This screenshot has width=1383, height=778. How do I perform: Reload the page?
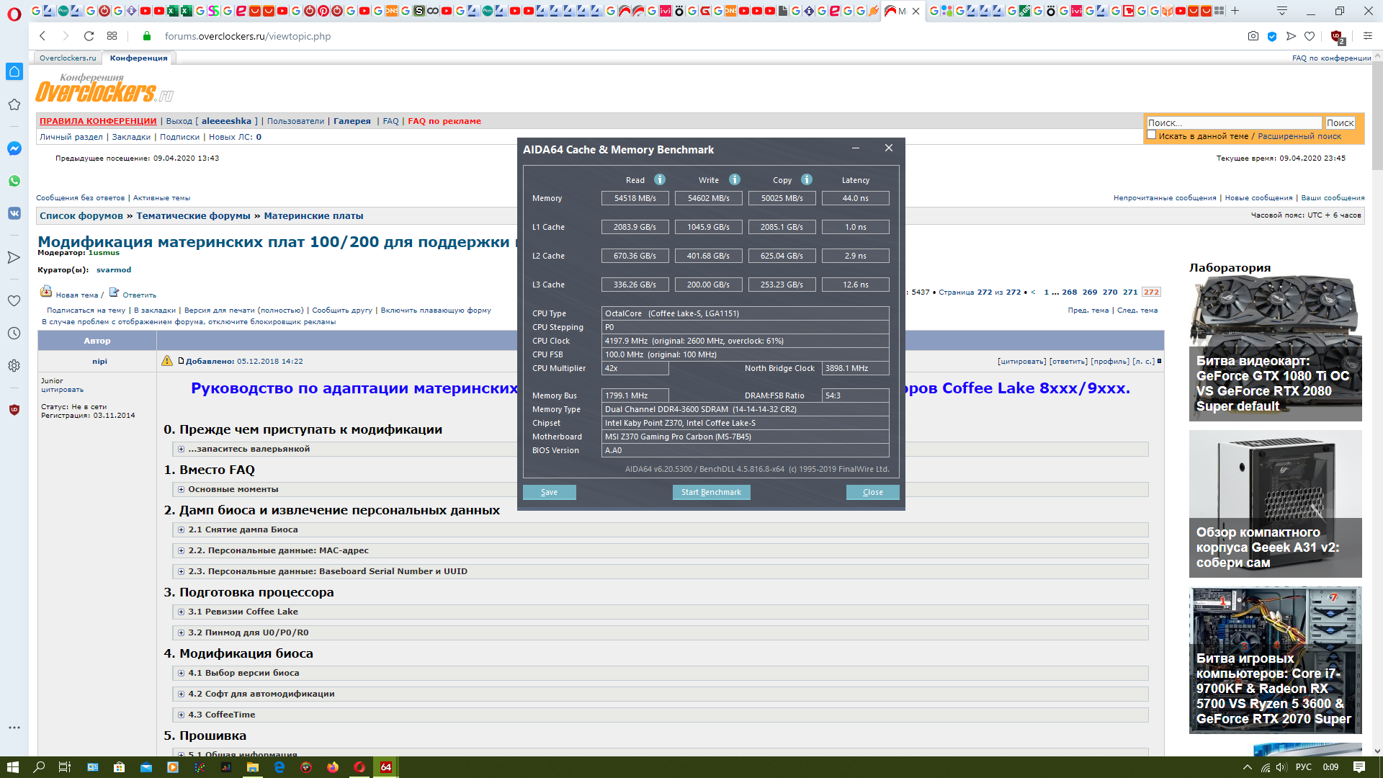point(89,36)
